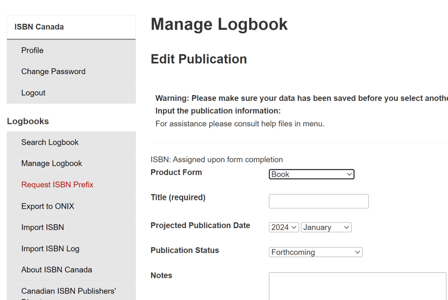Choose Import ISBN Log option
Image resolution: width=448 pixels, height=300 pixels.
pos(50,249)
